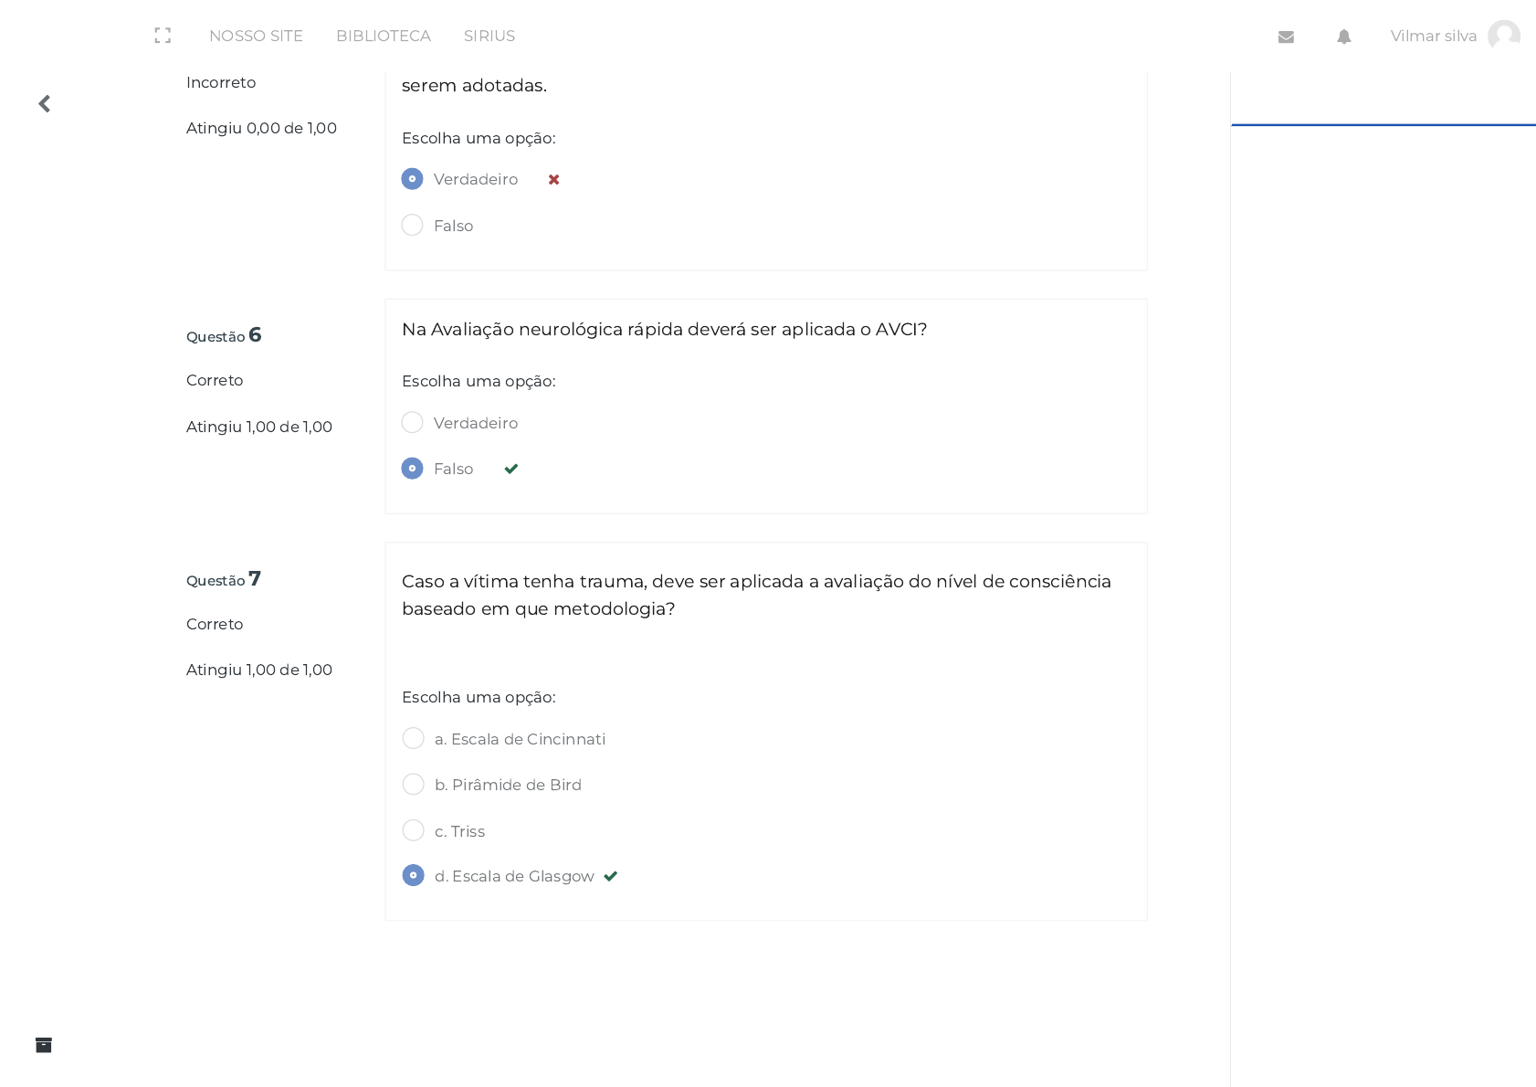1536x1087 pixels.
Task: Choose option d. Escala de Glasgow
Action: tap(414, 875)
